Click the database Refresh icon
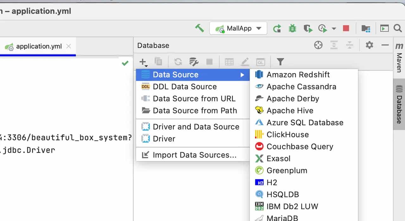This screenshot has width=405, height=221. 178,61
